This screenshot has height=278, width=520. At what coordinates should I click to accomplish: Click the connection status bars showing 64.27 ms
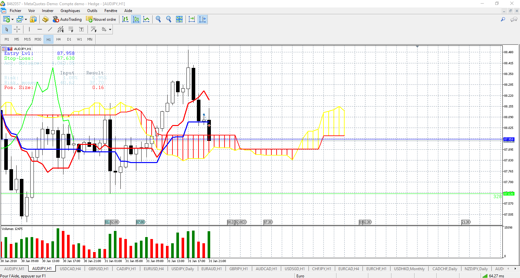pos(494,276)
